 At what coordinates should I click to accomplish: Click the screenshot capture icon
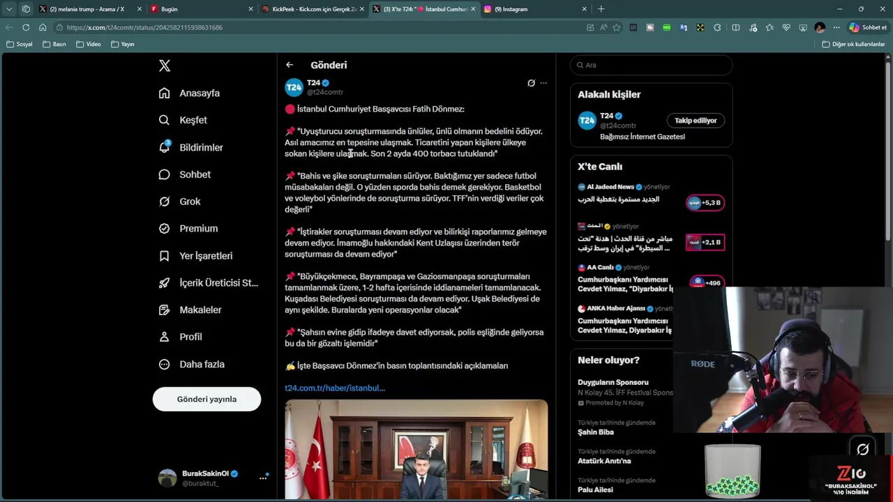[803, 27]
